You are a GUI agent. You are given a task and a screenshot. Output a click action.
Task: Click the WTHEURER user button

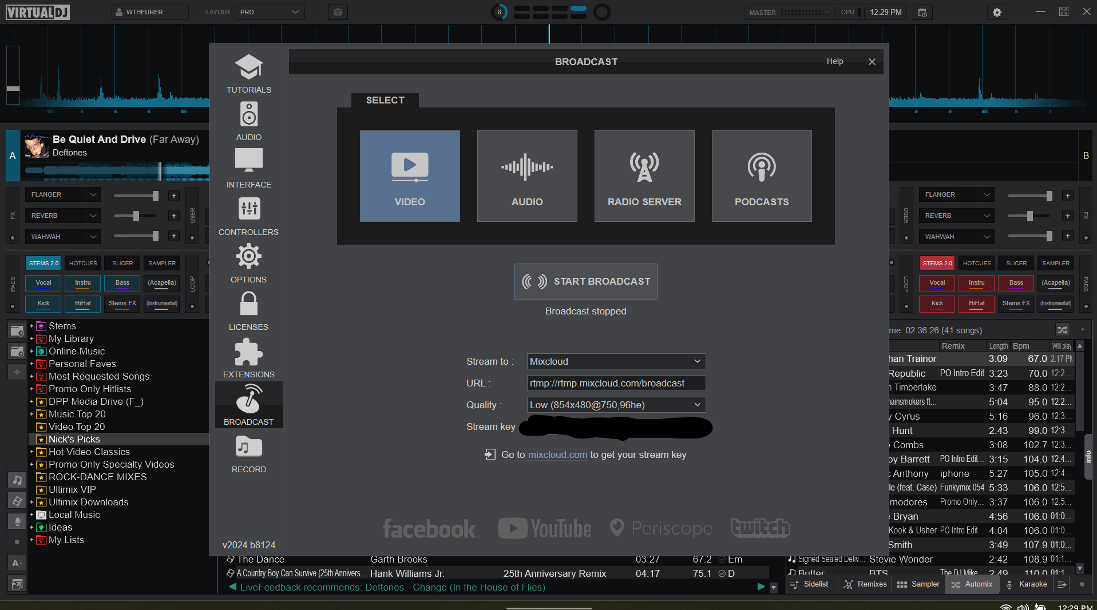coord(150,12)
